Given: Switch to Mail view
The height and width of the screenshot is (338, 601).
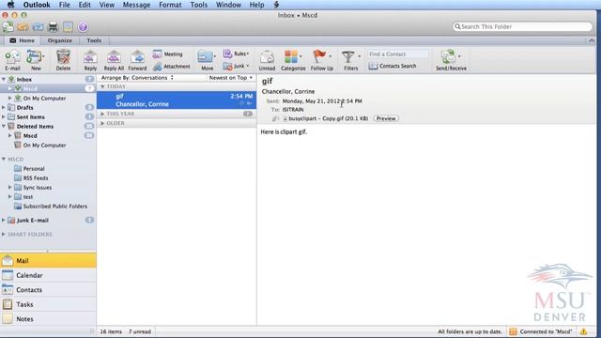Looking at the screenshot, I should [x=48, y=261].
